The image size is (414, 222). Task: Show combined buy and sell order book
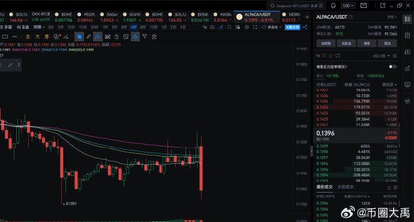pos(318,56)
